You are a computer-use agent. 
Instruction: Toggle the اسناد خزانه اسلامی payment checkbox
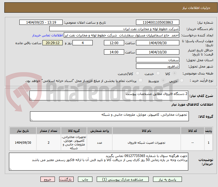click(x=141, y=80)
